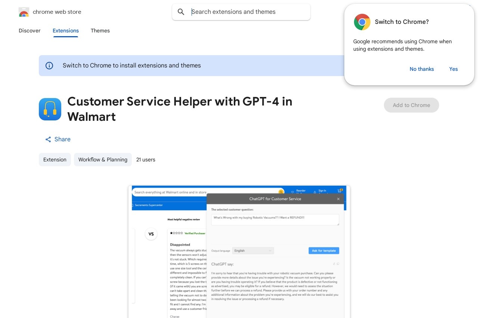Switch to the Themes tab

click(x=100, y=31)
